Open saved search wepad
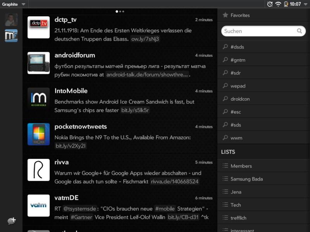 click(263, 86)
